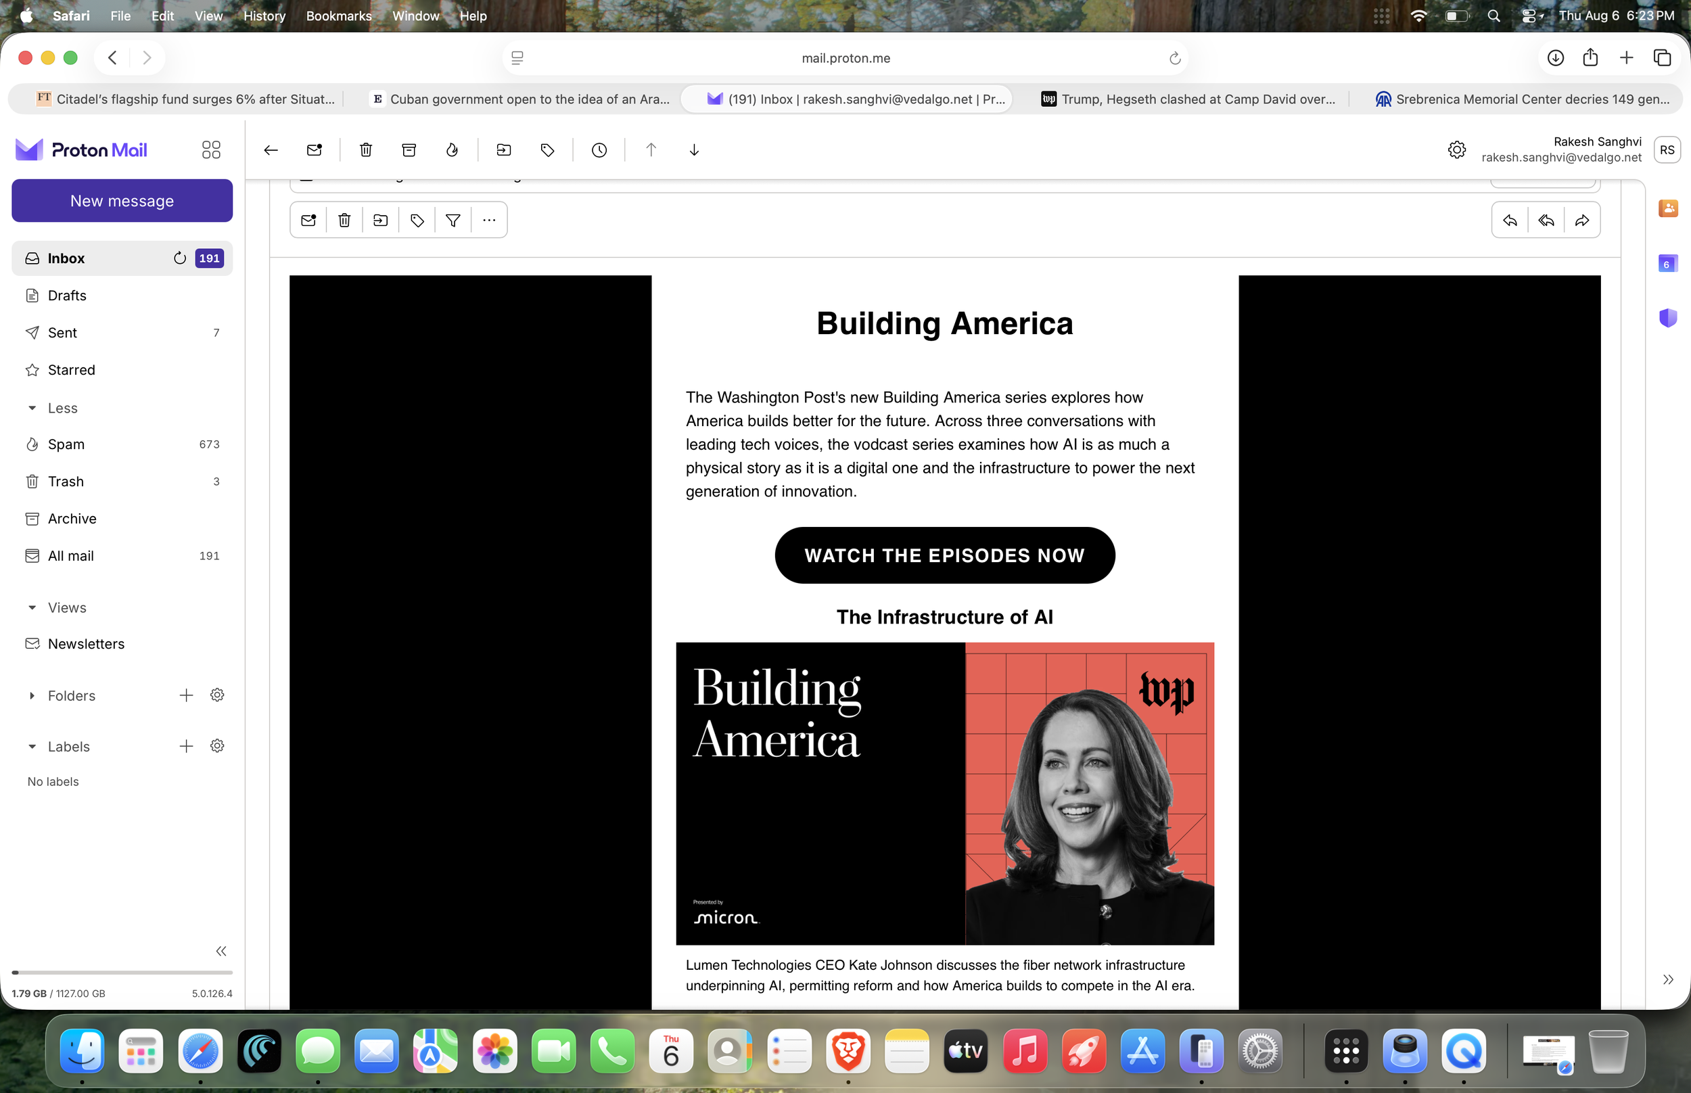Viewport: 1691px width, 1093px height.
Task: Show Safari downloads
Action: (x=1555, y=57)
